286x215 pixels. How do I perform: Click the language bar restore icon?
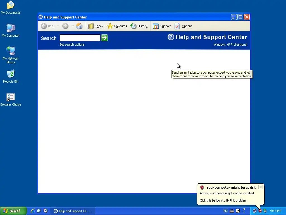click(x=244, y=209)
